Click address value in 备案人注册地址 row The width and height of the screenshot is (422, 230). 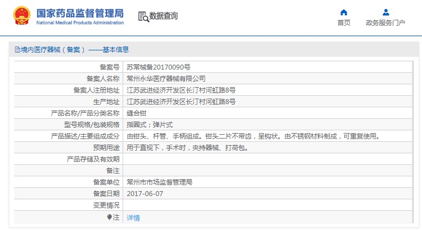coord(181,90)
